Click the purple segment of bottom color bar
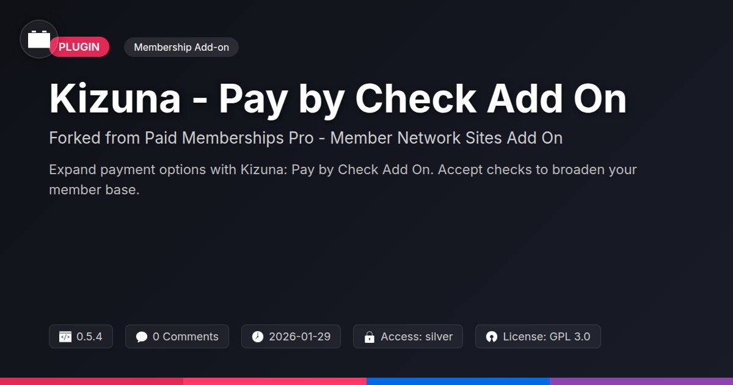 (x=641, y=381)
